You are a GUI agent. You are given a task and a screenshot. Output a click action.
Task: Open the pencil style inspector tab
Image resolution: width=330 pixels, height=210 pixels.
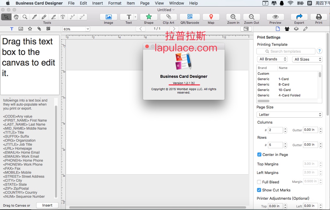305,29
